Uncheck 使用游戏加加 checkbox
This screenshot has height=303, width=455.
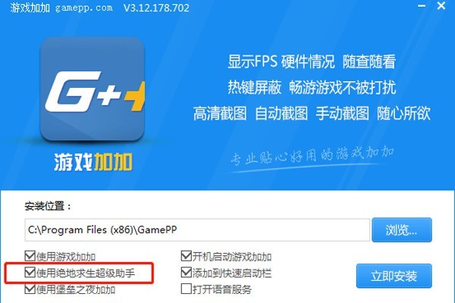30,256
